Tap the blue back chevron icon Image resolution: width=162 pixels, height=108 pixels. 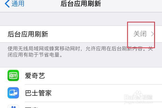[7, 4]
